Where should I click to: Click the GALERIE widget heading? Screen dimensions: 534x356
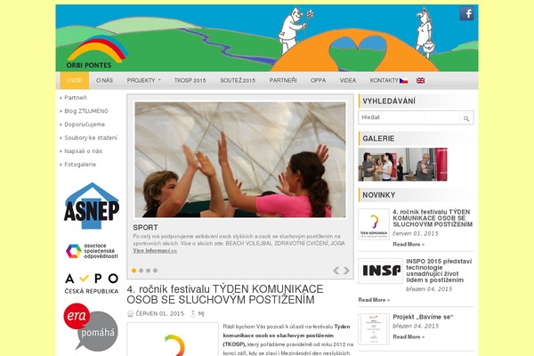coord(378,139)
